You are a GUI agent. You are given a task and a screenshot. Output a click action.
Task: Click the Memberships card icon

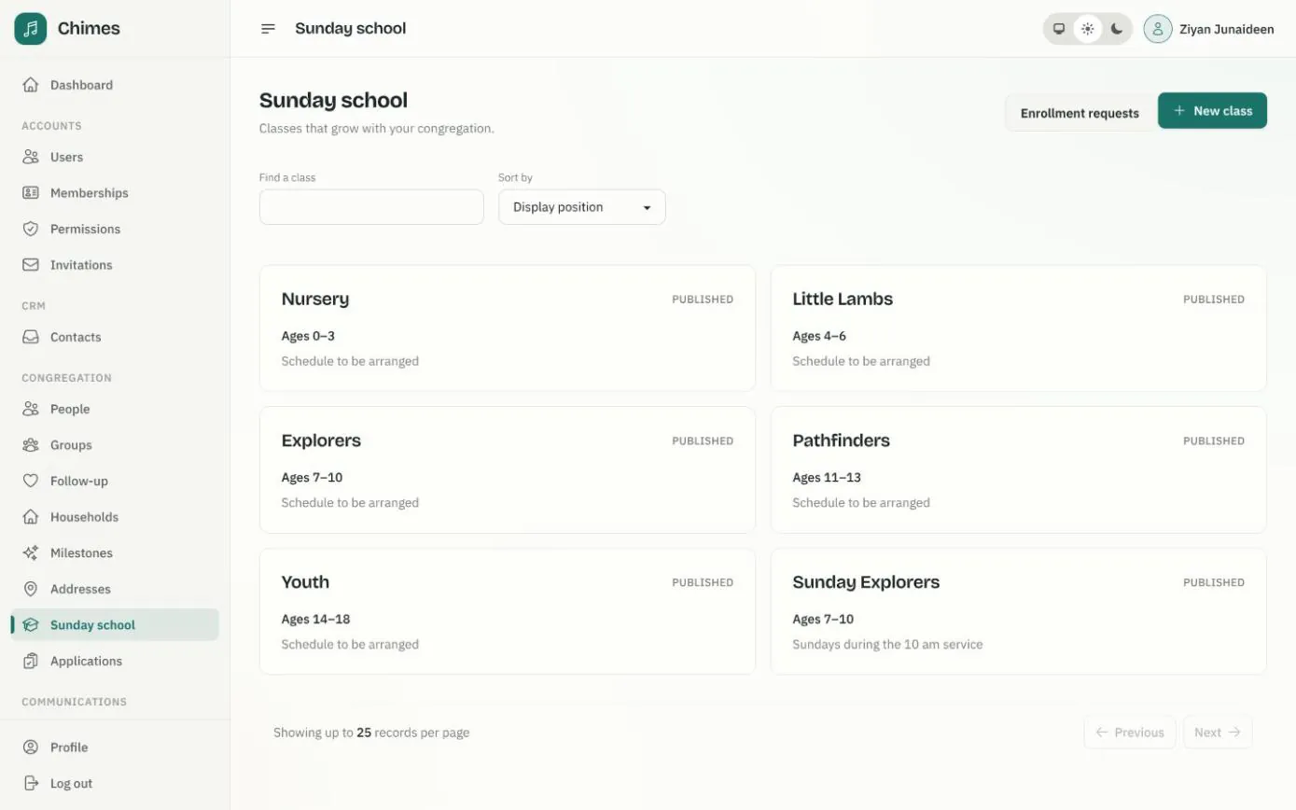click(31, 193)
